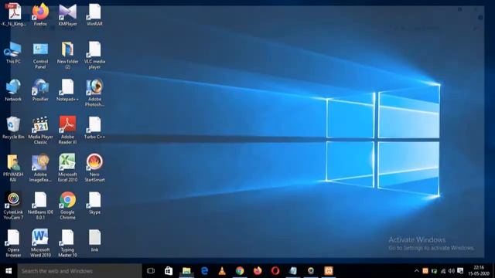Select the Adobe Photoshop desktop shortcut
The height and width of the screenshot is (278, 495).
point(94,93)
